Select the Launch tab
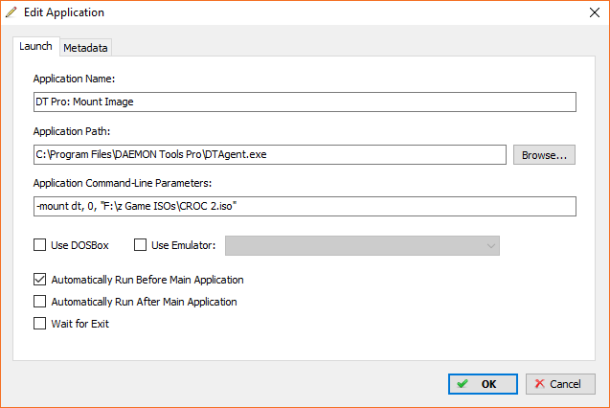Viewport: 610px width, 408px height. [x=35, y=46]
